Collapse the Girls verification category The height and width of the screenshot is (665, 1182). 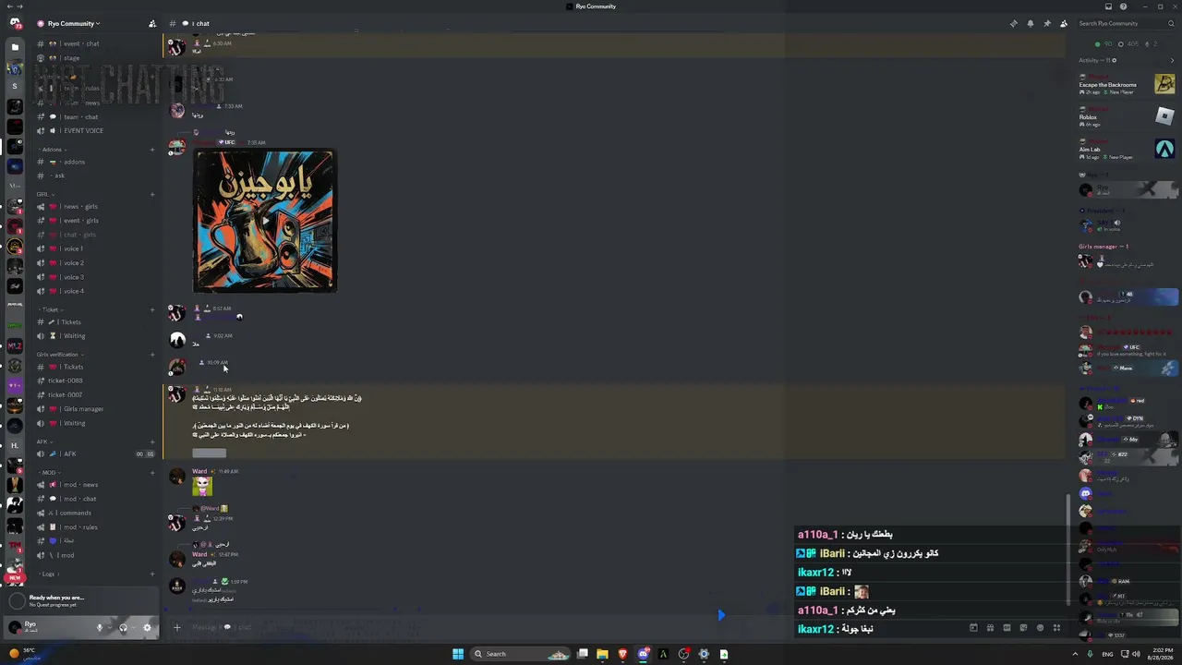60,355
